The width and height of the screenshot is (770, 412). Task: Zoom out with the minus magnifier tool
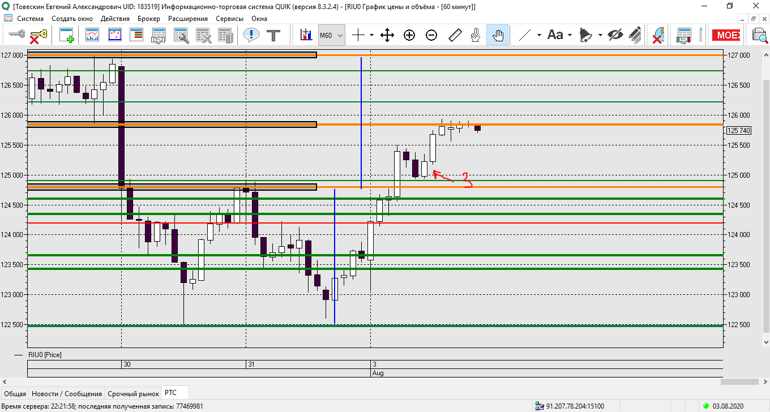(431, 36)
